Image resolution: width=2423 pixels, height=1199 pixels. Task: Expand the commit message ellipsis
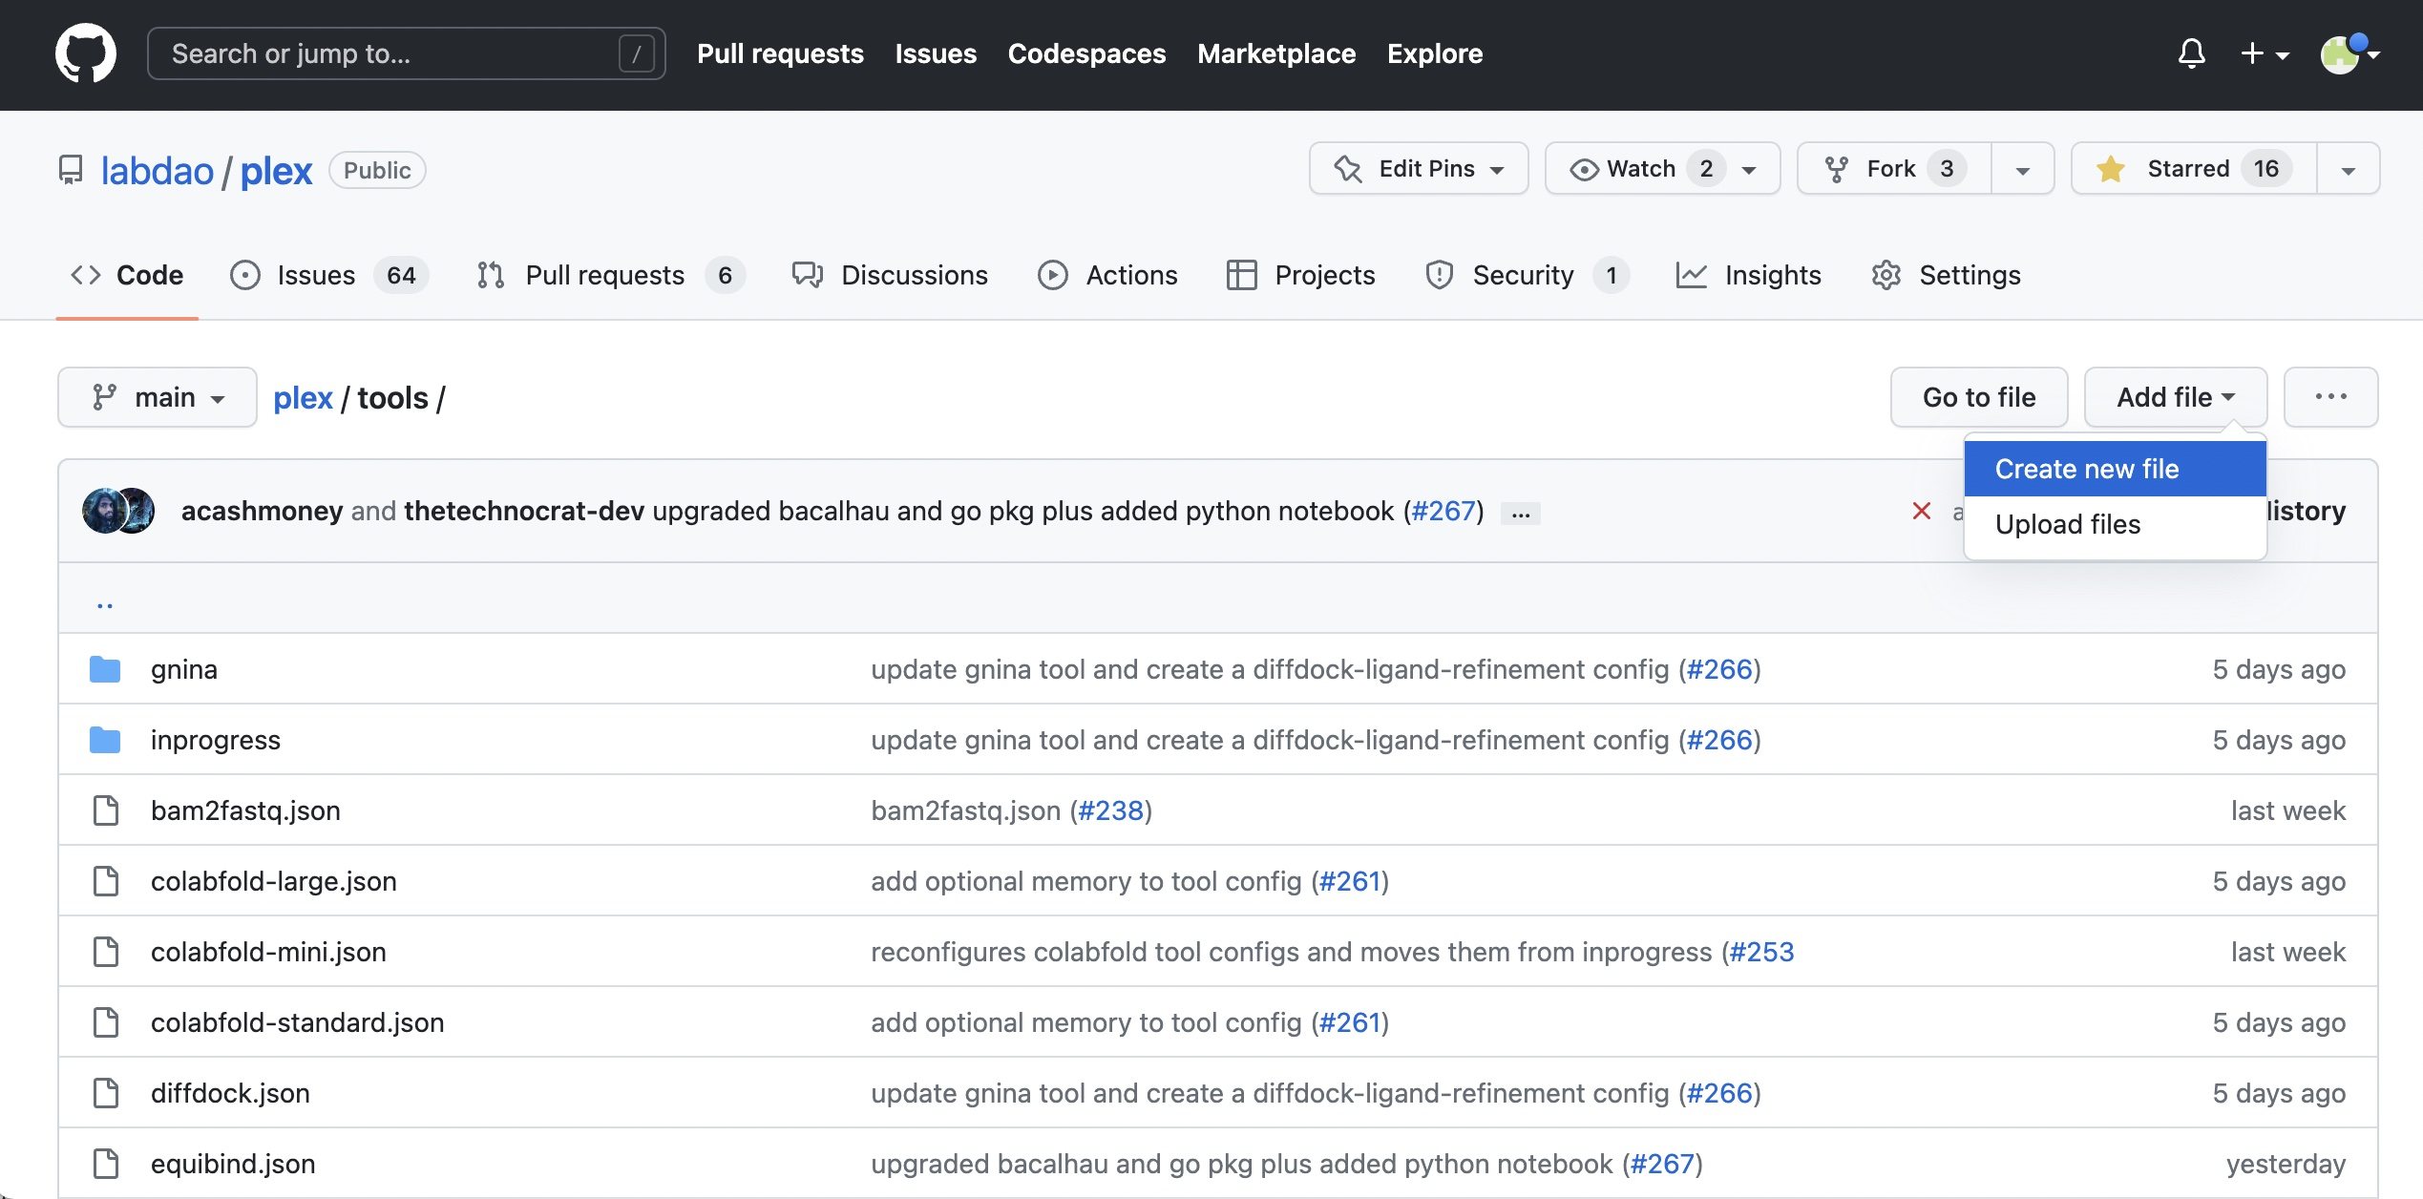point(1521,514)
